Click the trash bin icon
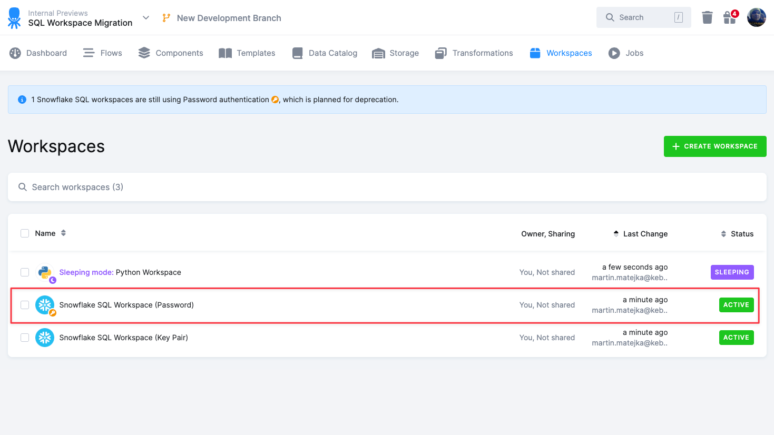This screenshot has width=774, height=435. coord(707,18)
